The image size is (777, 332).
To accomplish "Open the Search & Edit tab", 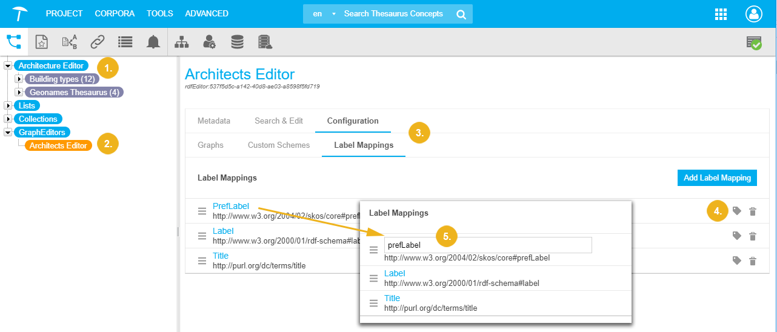I will [x=278, y=121].
